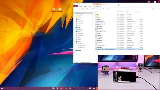Open the View ribbon tab
The width and height of the screenshot is (160, 90).
point(90,6)
